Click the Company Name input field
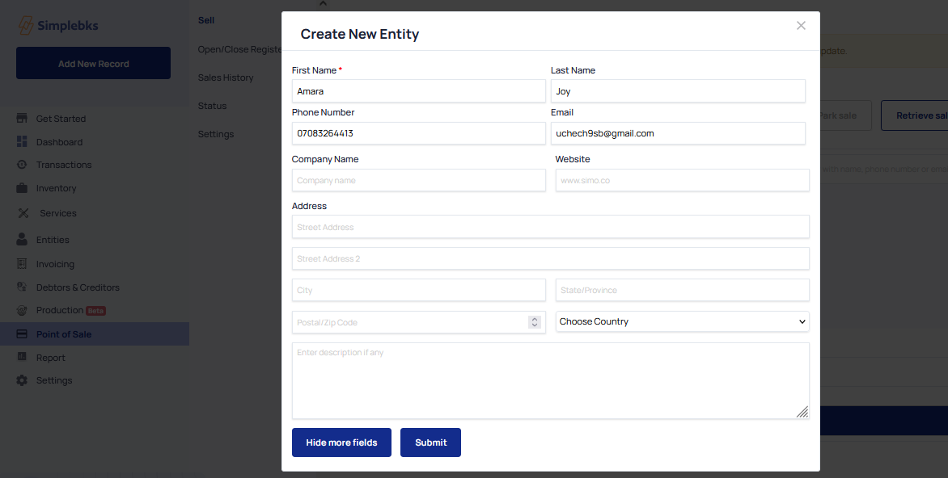 418,181
